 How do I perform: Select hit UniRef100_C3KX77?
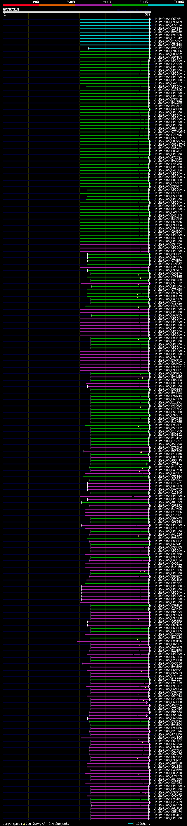[x=167, y=415]
